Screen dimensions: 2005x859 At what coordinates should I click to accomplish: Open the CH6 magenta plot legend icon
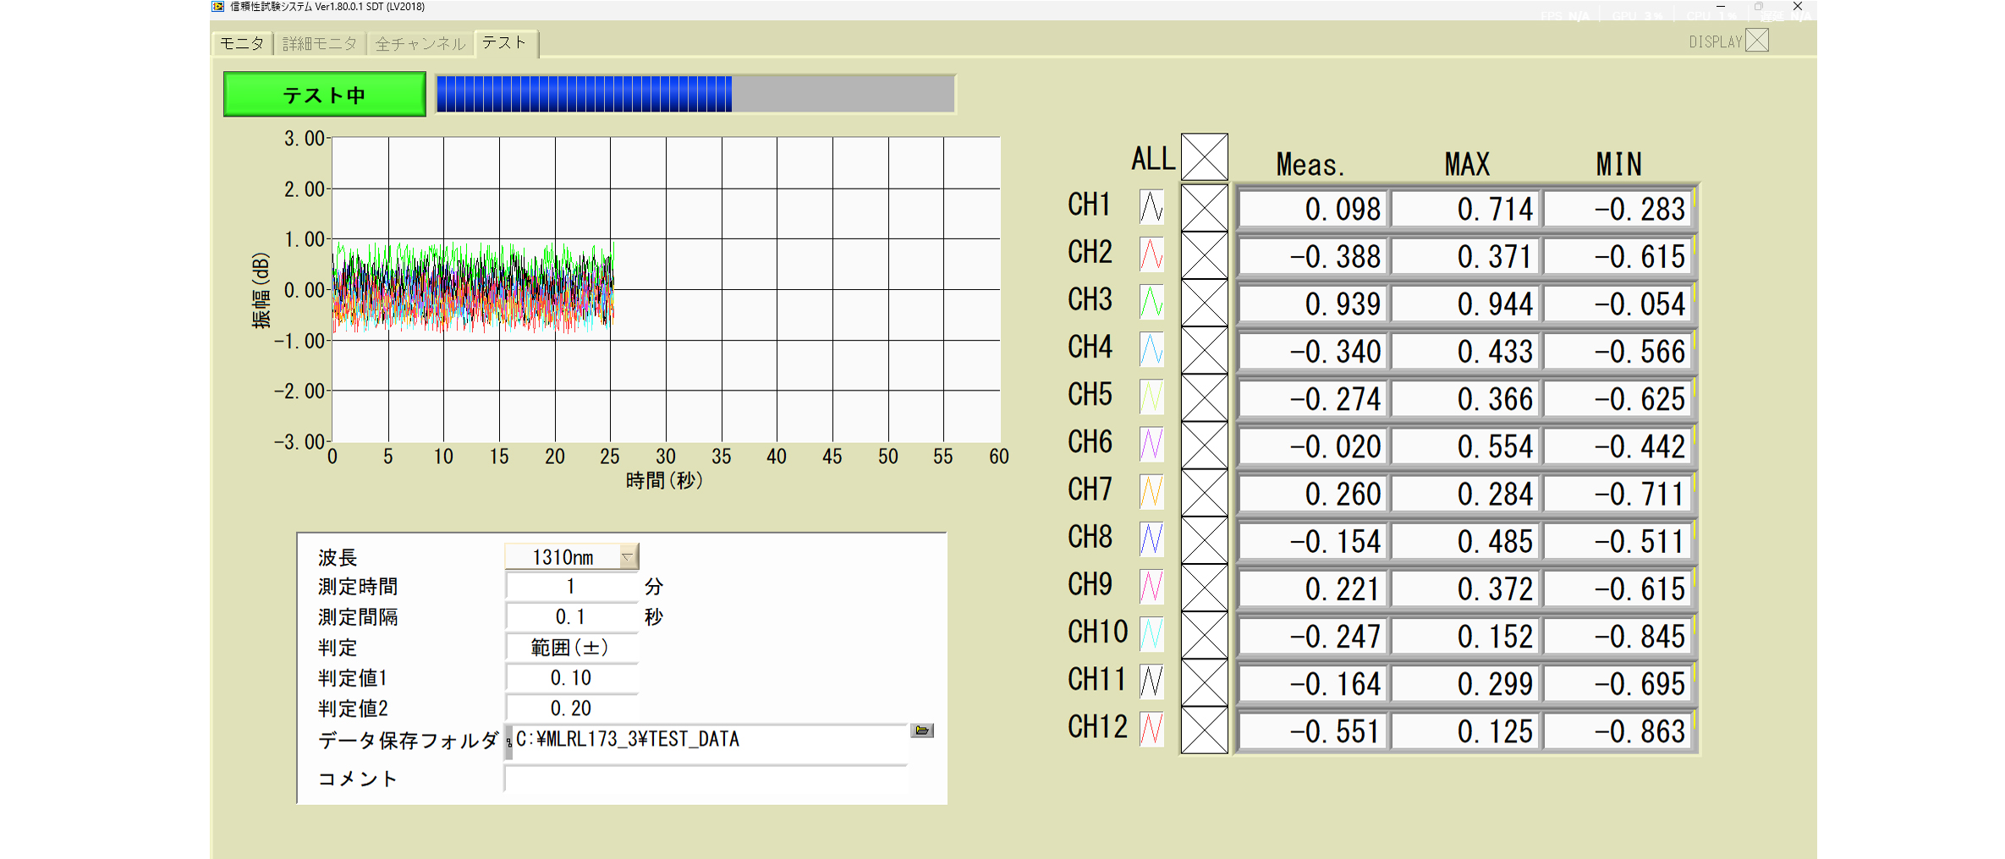[x=1151, y=444]
